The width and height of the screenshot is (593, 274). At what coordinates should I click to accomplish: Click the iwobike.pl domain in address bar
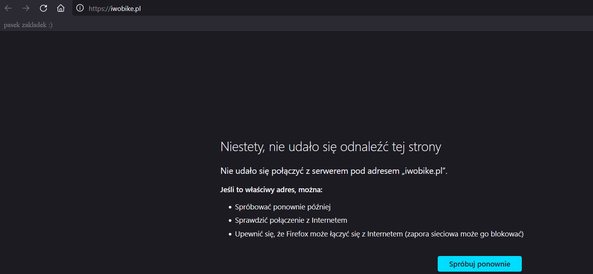125,9
